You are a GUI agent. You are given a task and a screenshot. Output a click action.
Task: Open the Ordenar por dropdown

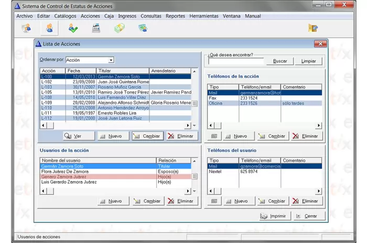(x=111, y=60)
